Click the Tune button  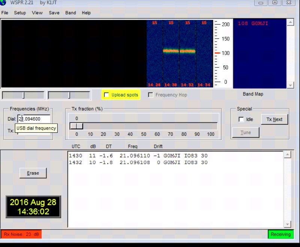tap(246, 132)
